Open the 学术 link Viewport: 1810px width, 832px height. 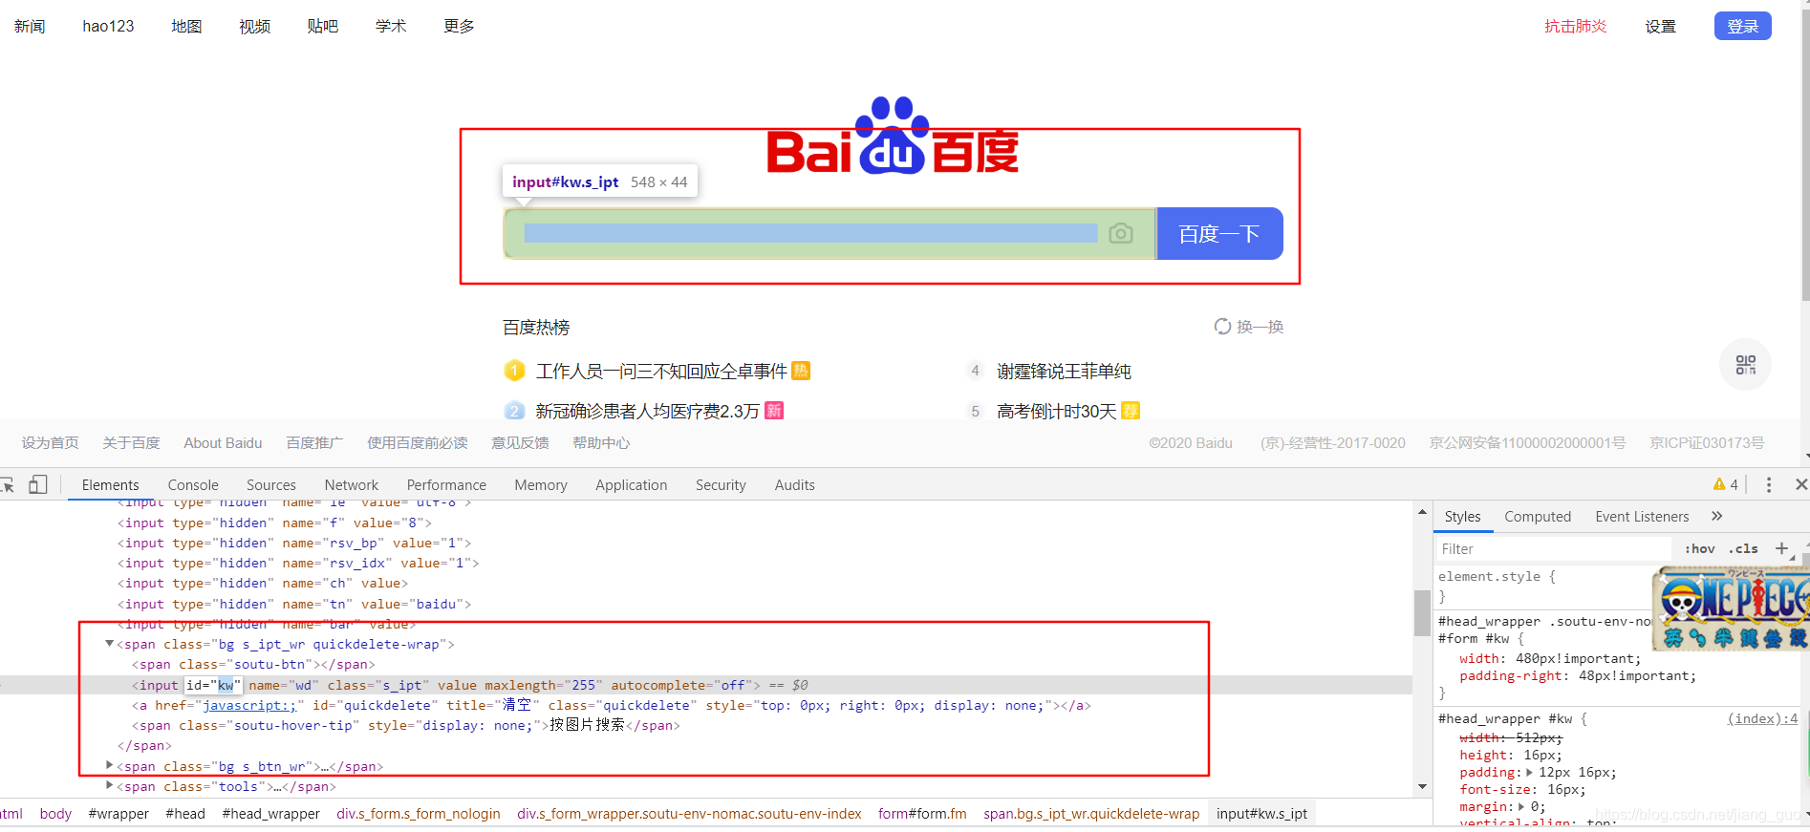click(391, 27)
